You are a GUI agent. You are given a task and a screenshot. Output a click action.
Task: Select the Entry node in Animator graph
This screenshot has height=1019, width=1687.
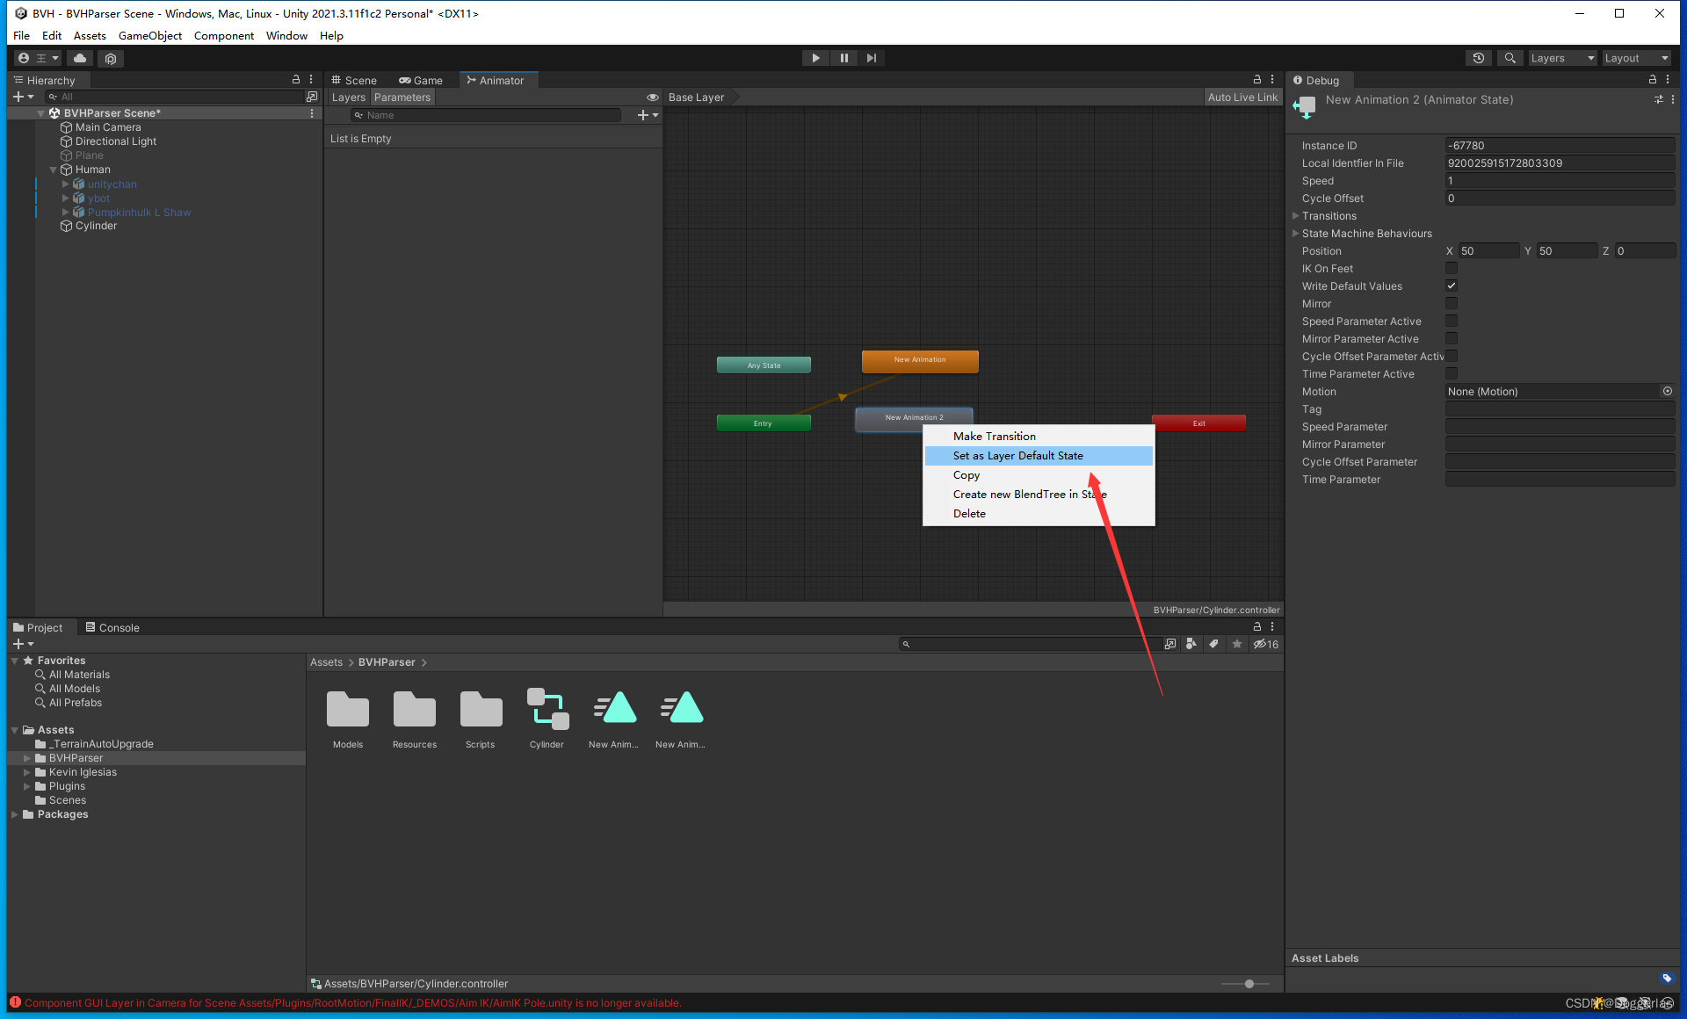[x=764, y=423]
